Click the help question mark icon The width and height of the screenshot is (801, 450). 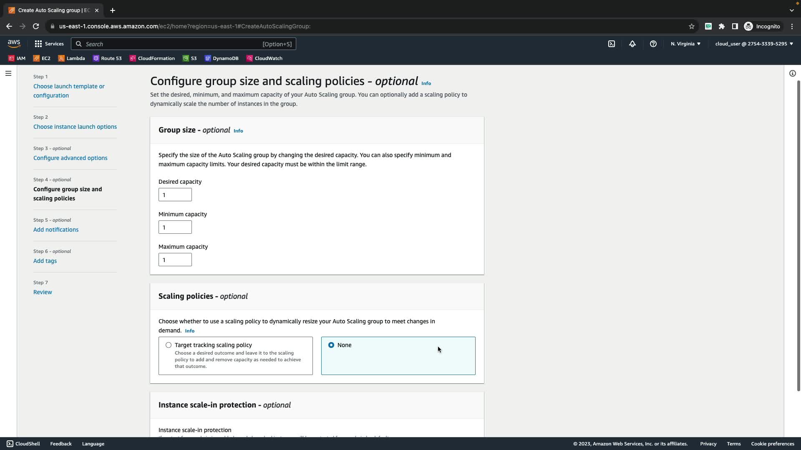click(x=653, y=44)
